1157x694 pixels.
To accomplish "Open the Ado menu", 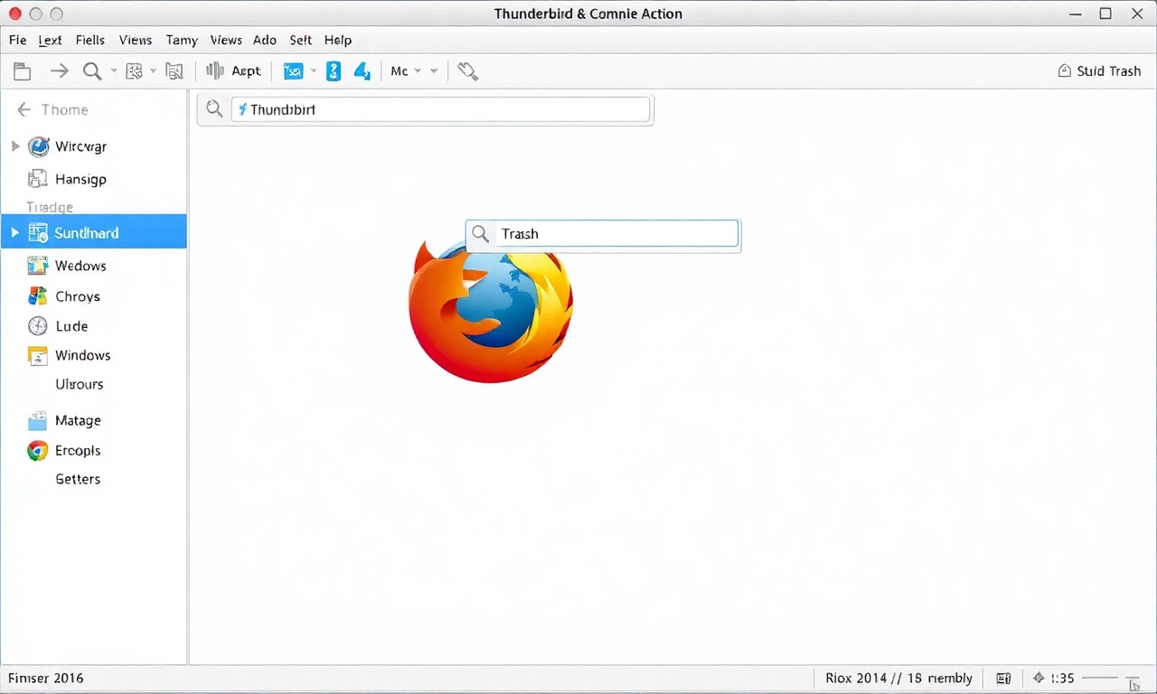I will tap(265, 40).
